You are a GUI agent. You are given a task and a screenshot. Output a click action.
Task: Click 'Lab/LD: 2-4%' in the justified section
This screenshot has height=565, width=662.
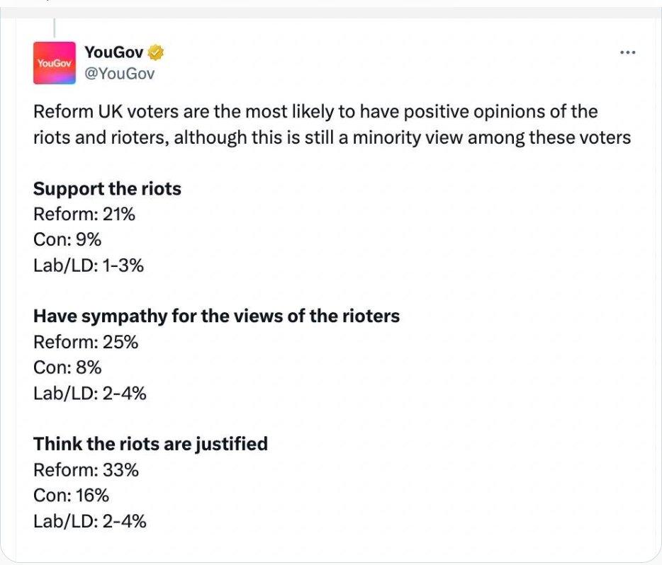click(89, 521)
